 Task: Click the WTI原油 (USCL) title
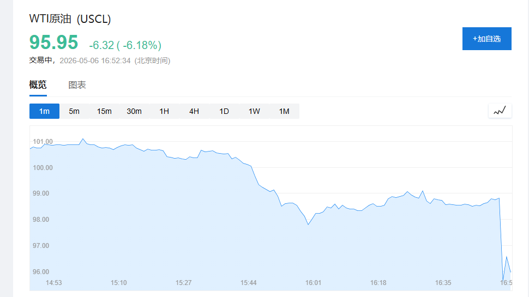coord(70,19)
